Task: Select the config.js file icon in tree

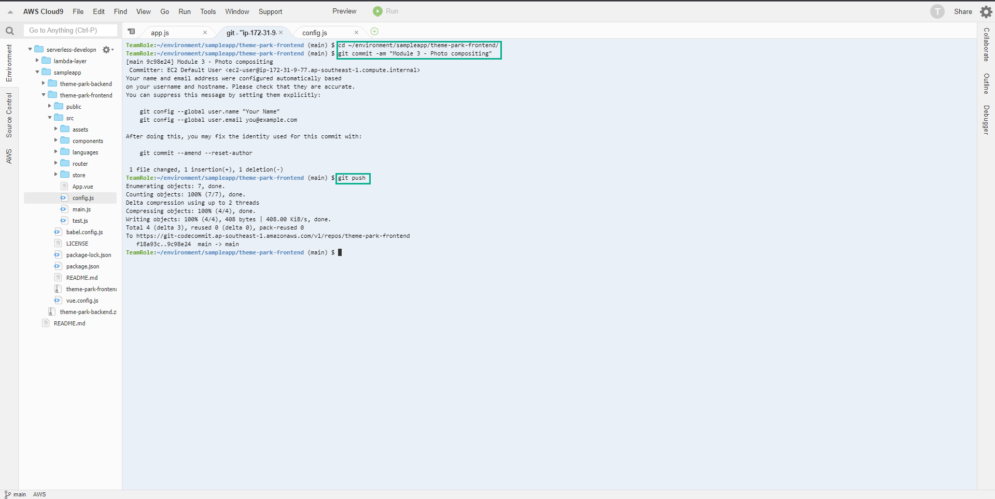Action: (64, 198)
